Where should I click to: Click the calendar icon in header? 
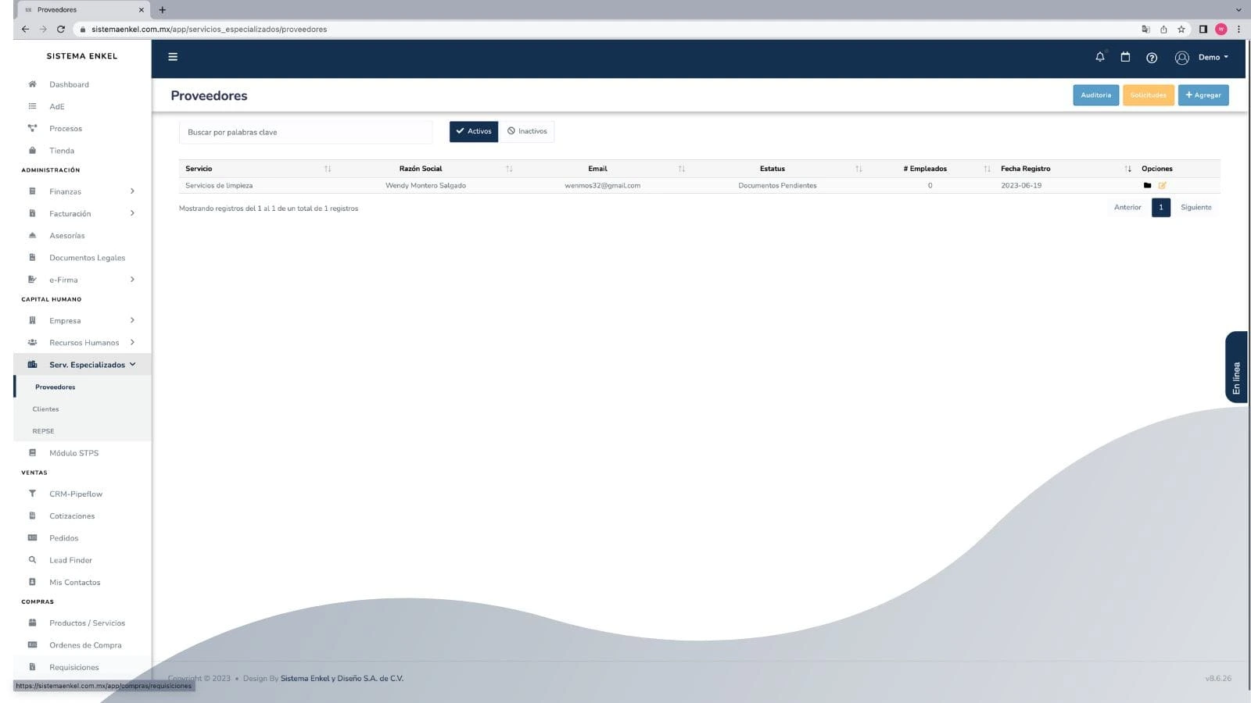click(x=1125, y=57)
